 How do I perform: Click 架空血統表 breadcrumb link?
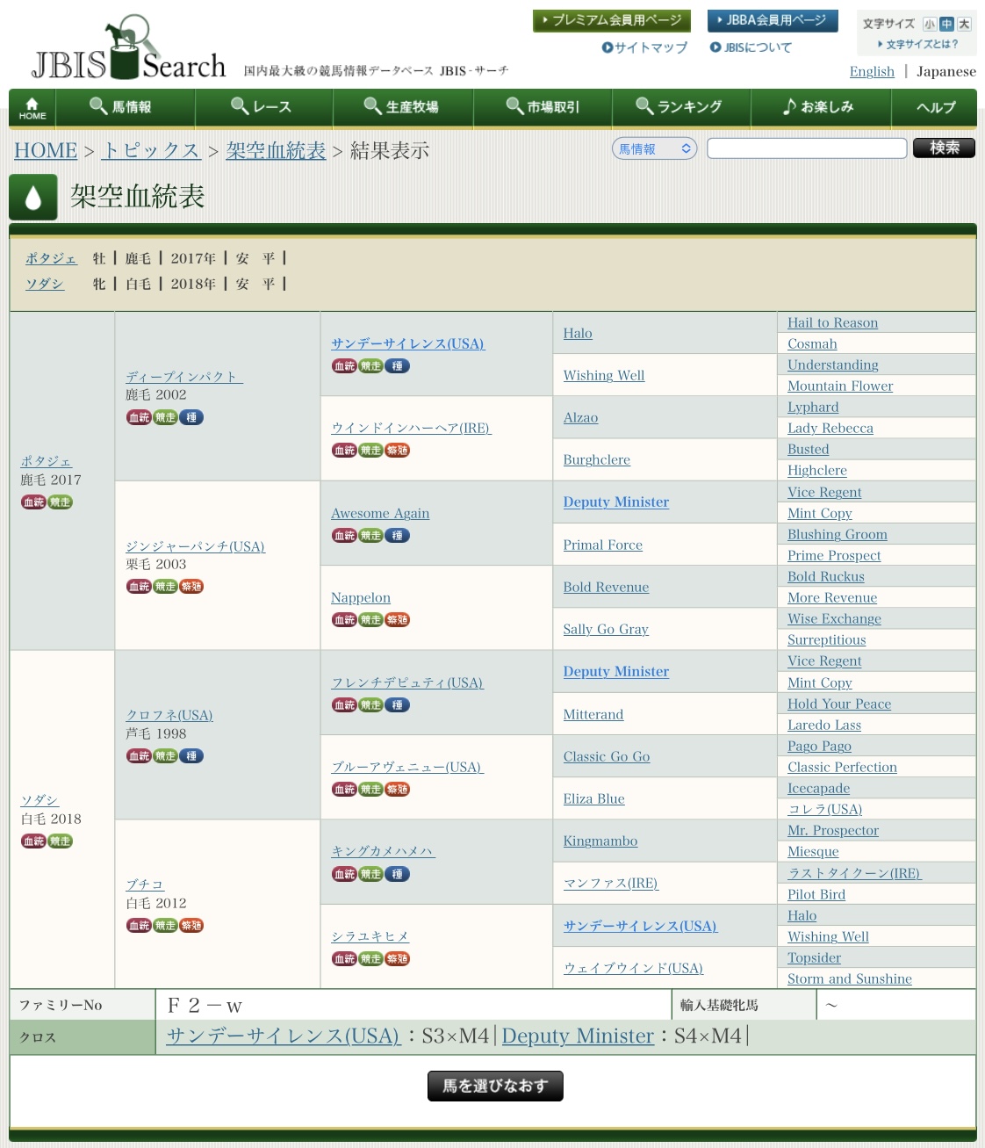coord(276,150)
